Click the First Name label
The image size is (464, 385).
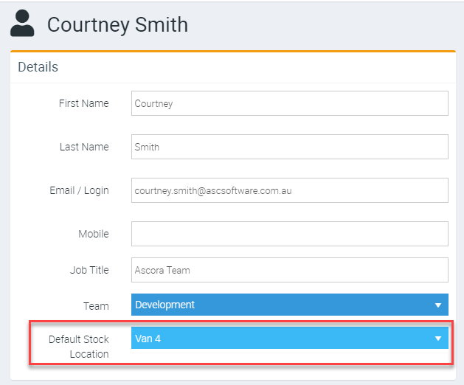83,103
